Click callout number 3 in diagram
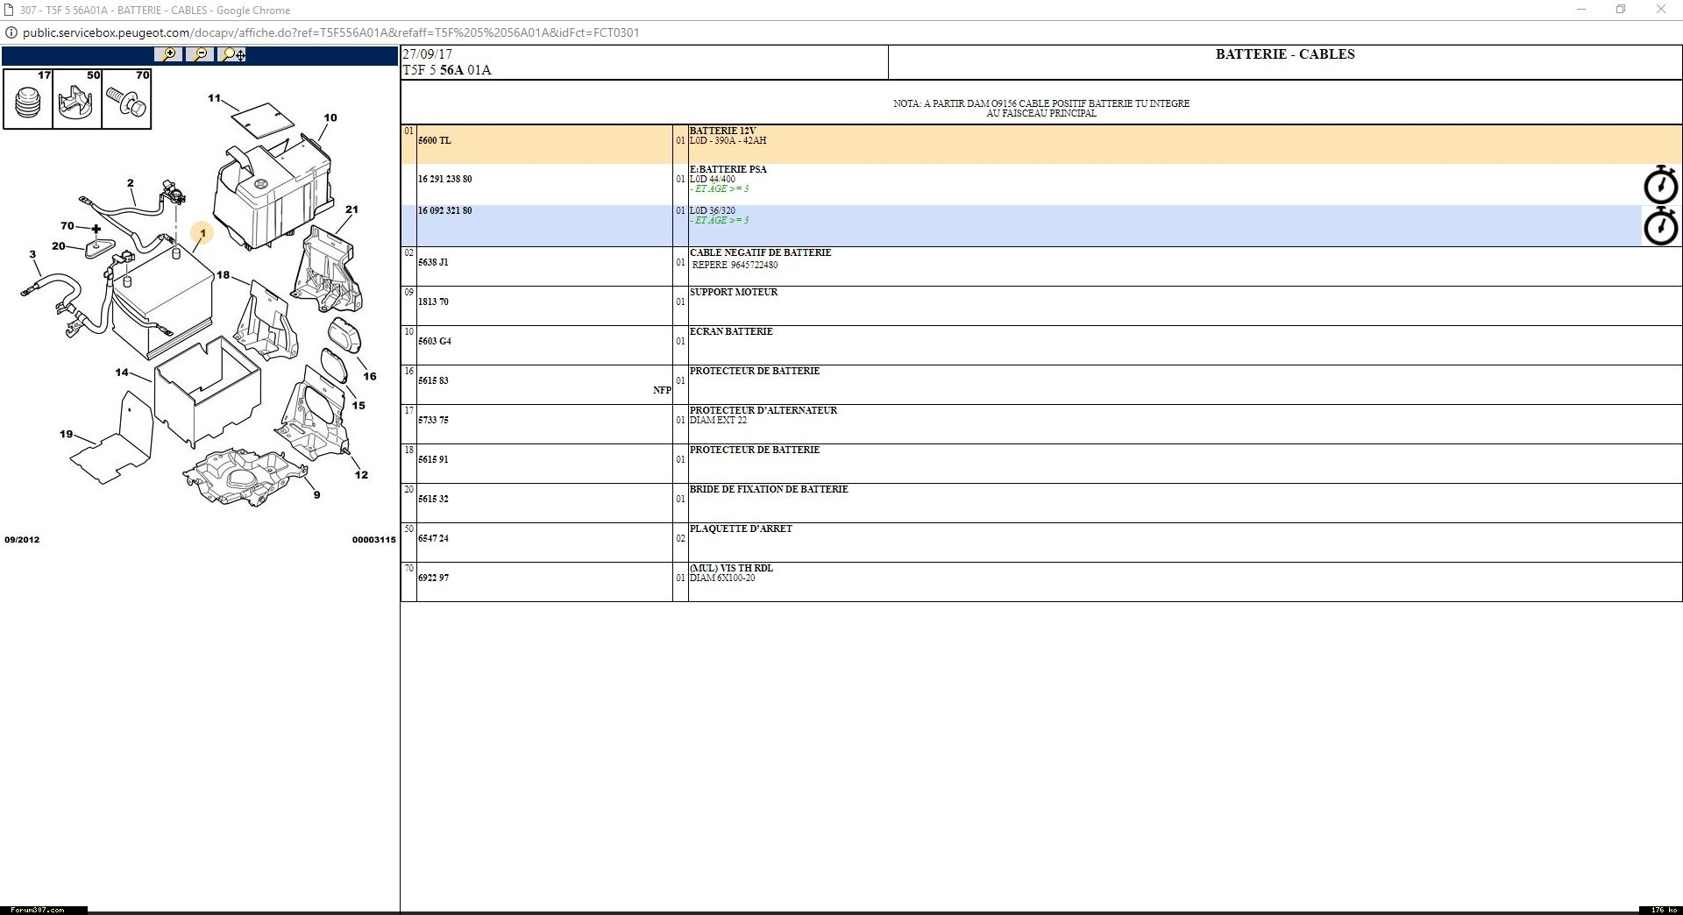This screenshot has width=1683, height=915. (33, 255)
